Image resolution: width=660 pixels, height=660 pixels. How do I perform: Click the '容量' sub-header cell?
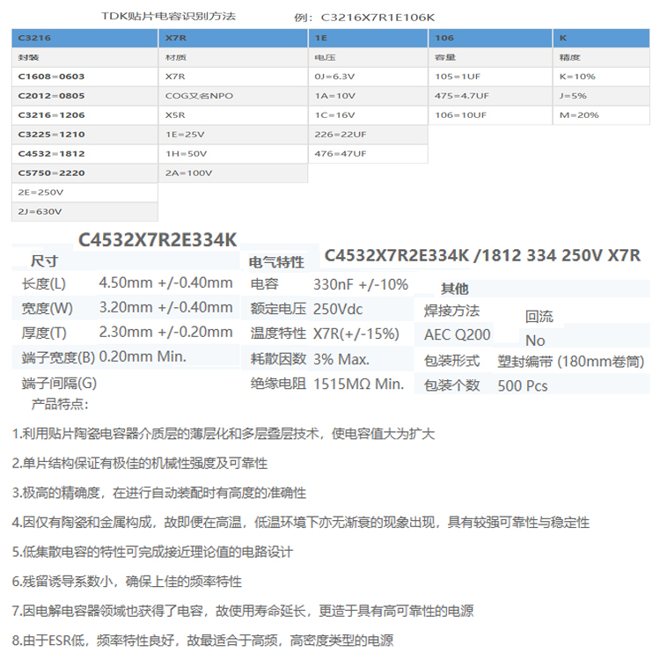490,57
